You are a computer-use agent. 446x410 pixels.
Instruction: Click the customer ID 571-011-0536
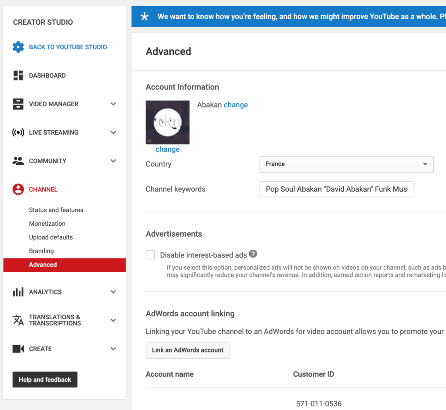coord(318,404)
